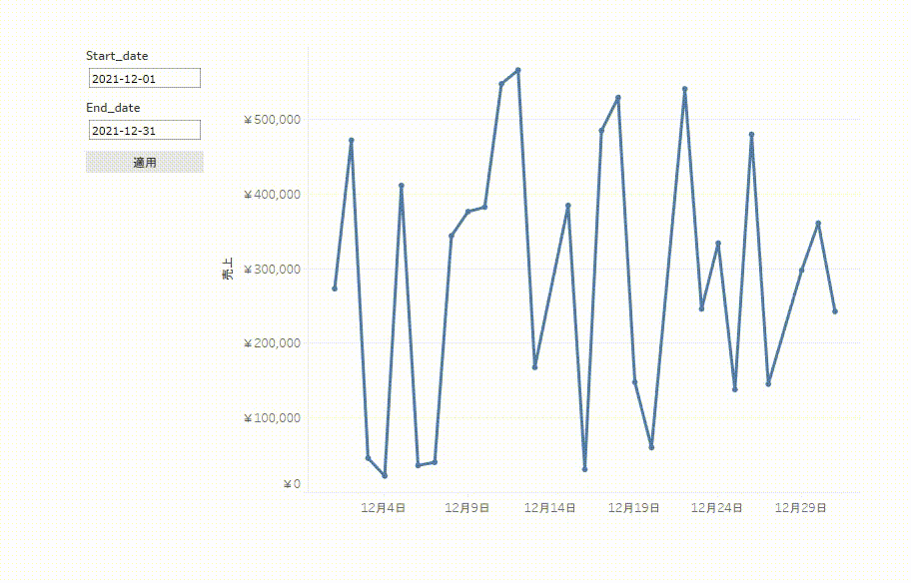Image resolution: width=911 pixels, height=583 pixels.
Task: Click the ¥0 axis label
Action: pyautogui.click(x=292, y=484)
